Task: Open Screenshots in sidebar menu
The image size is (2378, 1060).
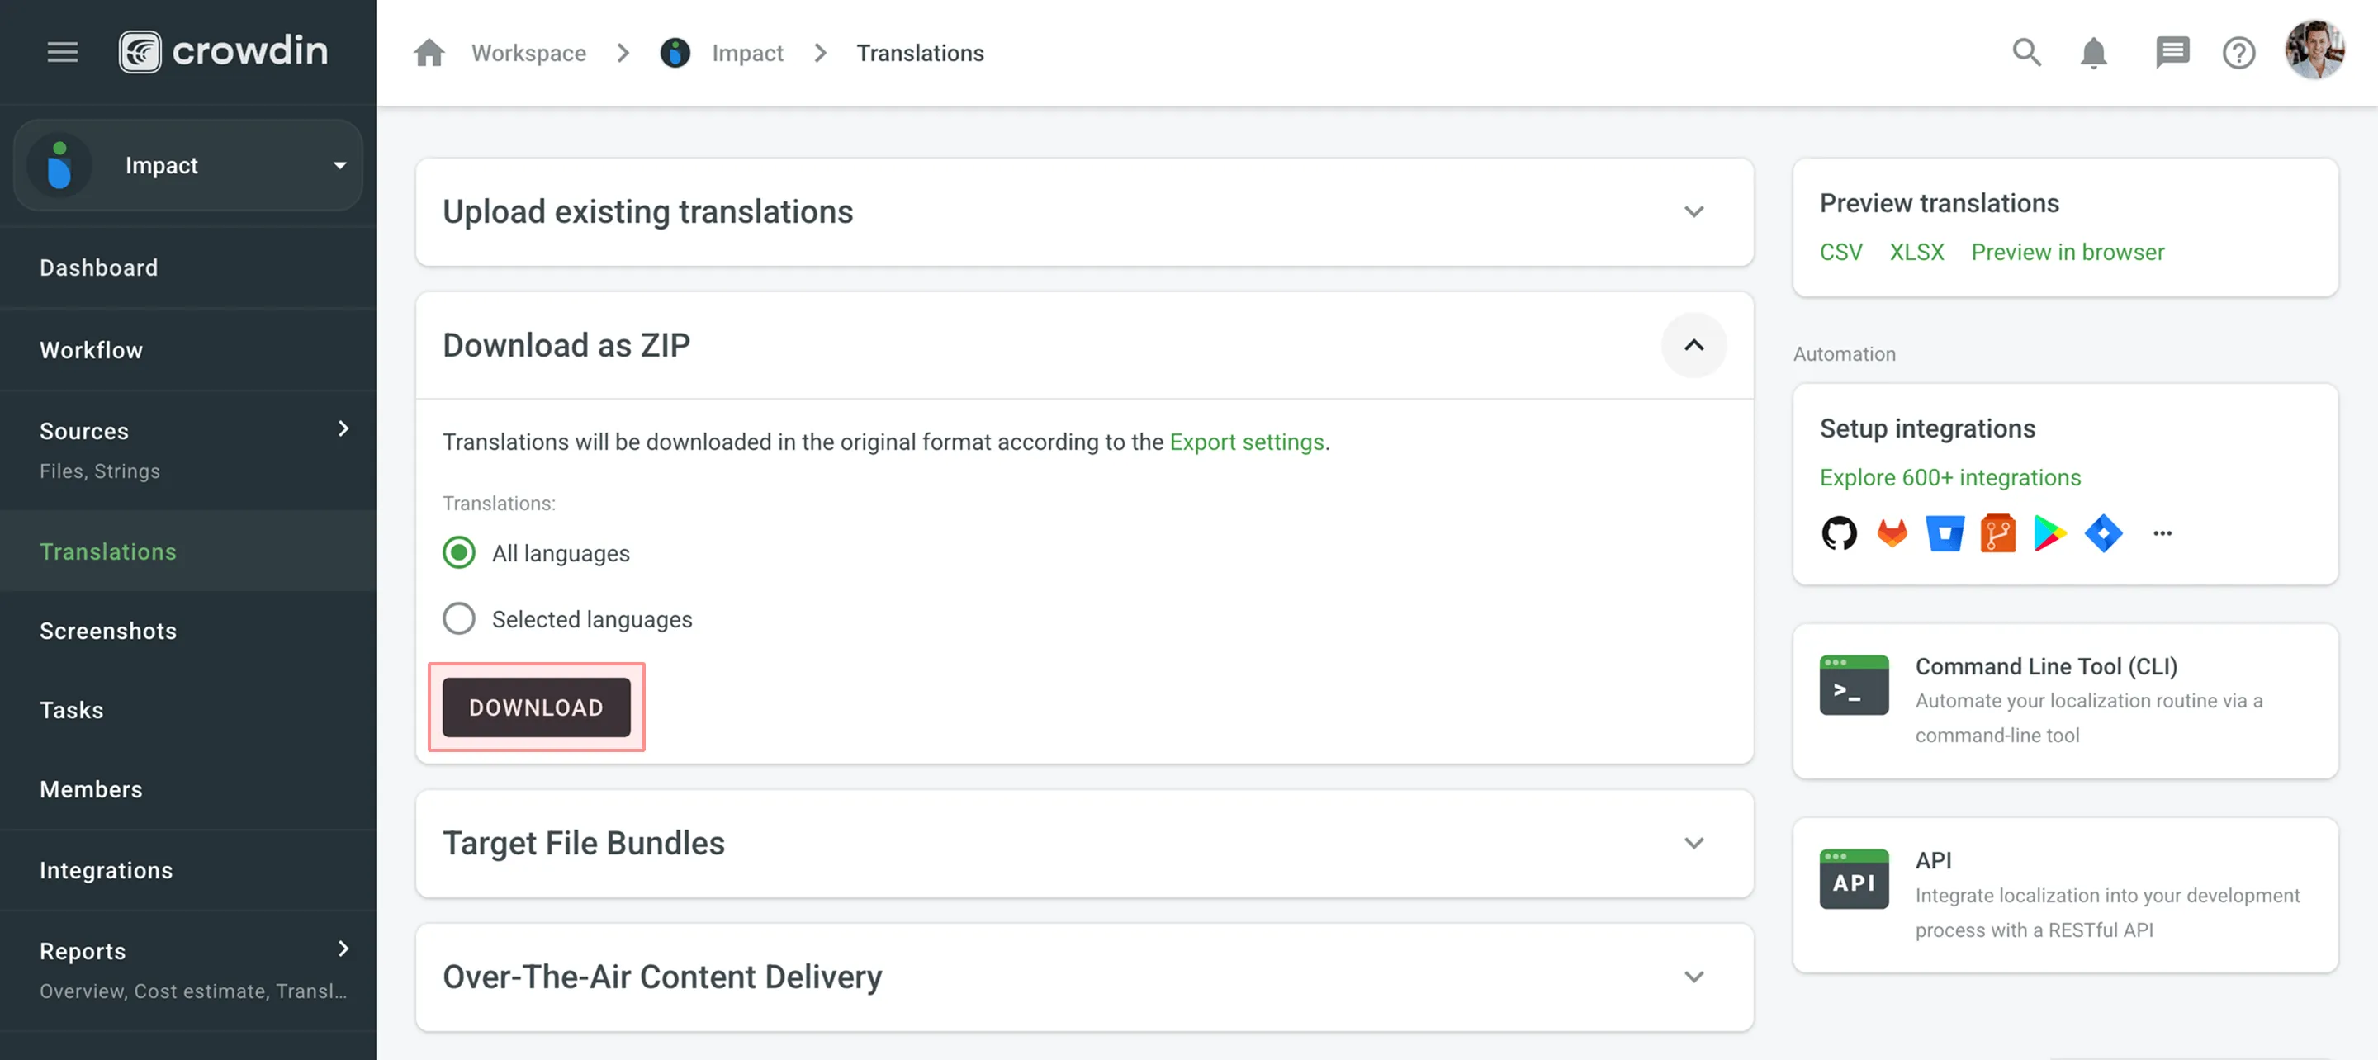Action: 108,631
